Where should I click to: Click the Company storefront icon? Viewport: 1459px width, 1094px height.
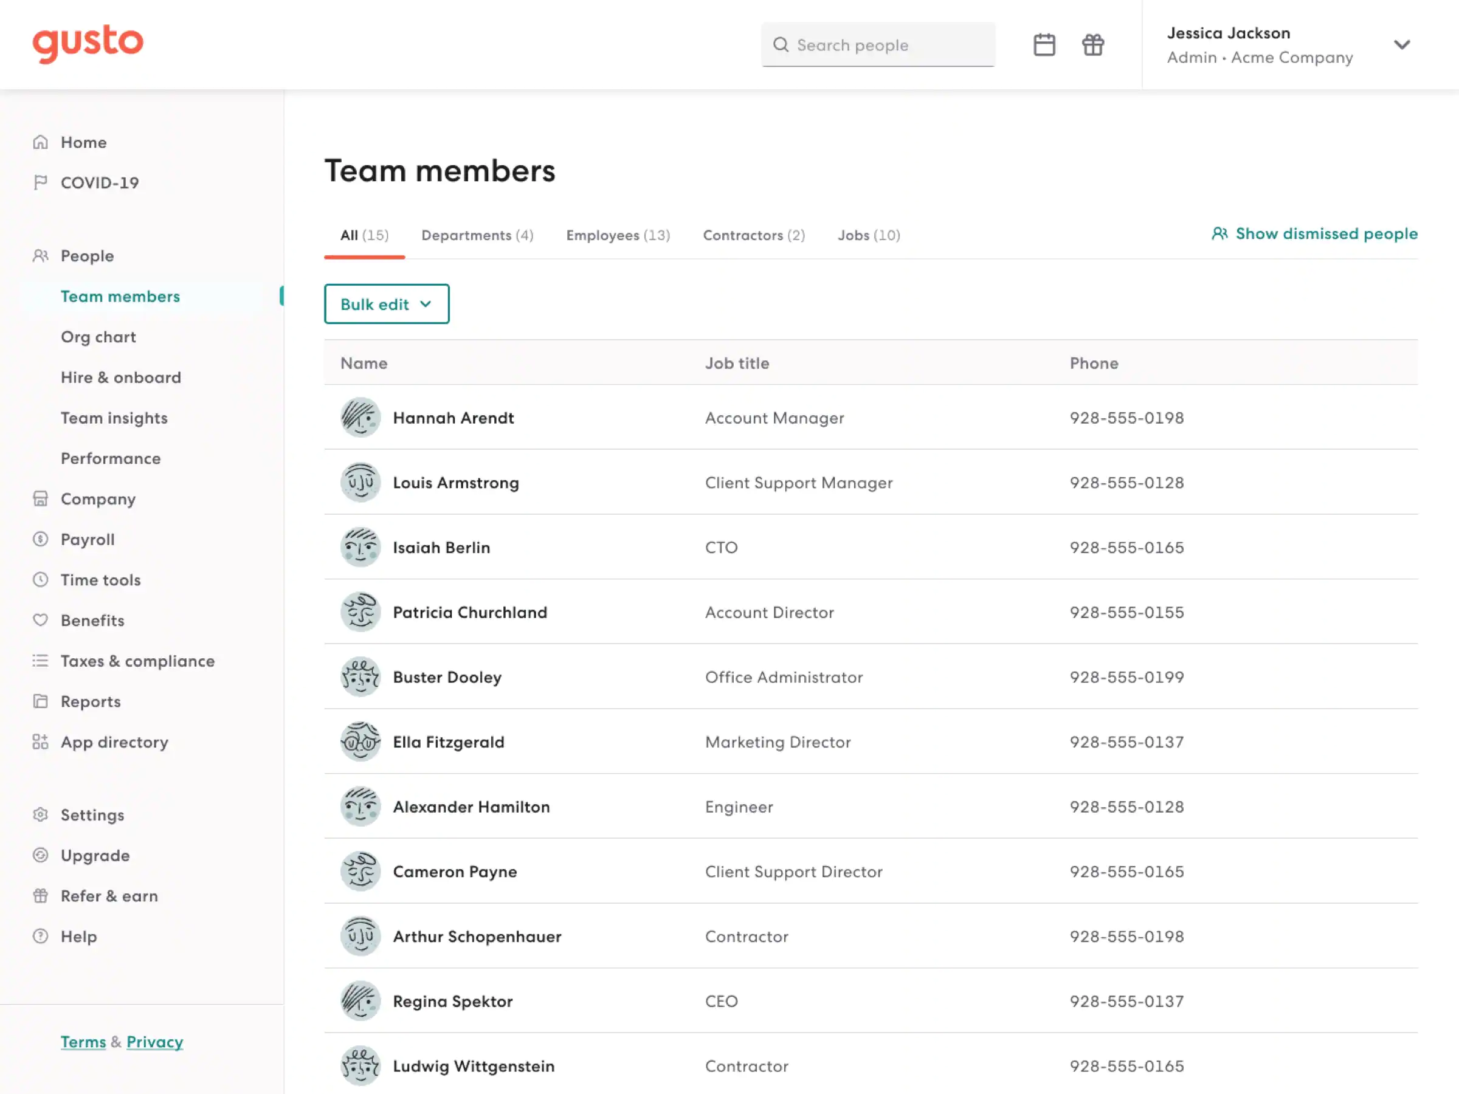coord(41,499)
